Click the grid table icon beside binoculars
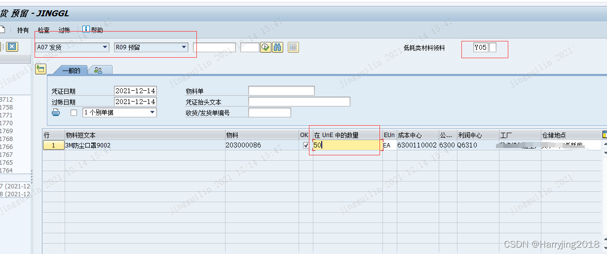Image resolution: width=607 pixels, height=254 pixels. 293,47
